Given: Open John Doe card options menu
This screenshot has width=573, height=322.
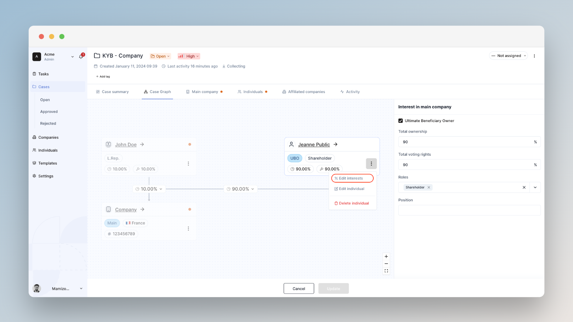Looking at the screenshot, I should 188,163.
